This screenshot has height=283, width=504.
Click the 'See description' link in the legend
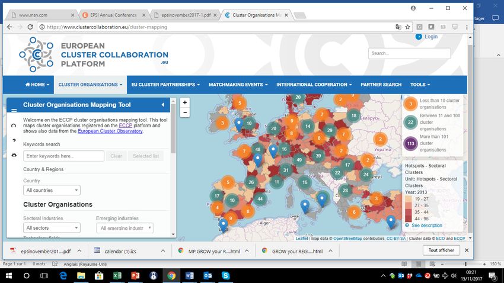[x=427, y=226]
